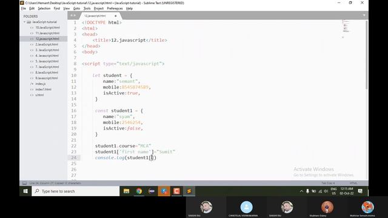Click line number 24 in the gutter

pyautogui.click(x=74, y=157)
